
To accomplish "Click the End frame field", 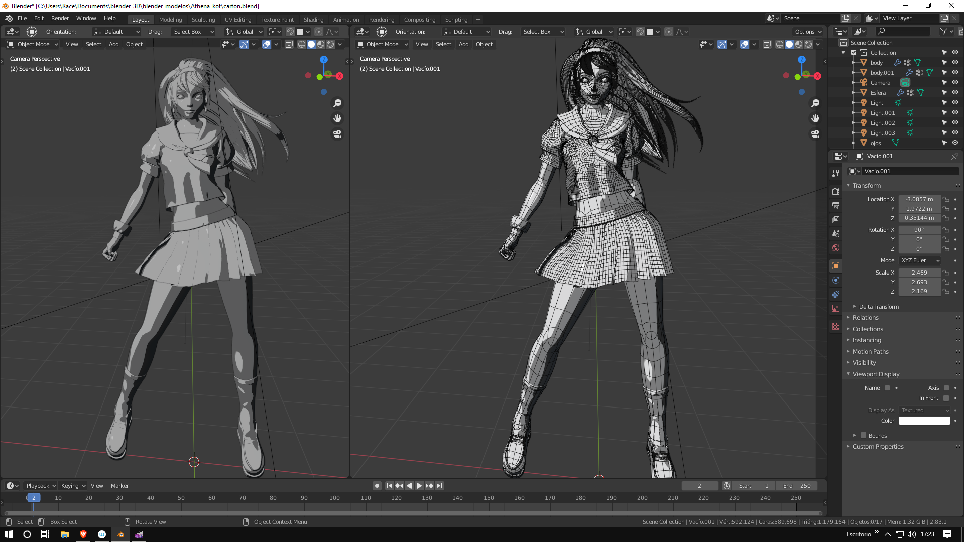I will click(x=797, y=486).
